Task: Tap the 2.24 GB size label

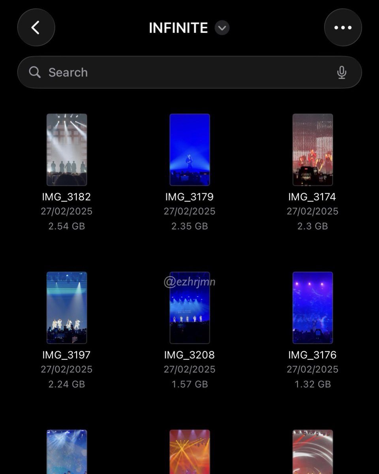Action: (x=67, y=384)
